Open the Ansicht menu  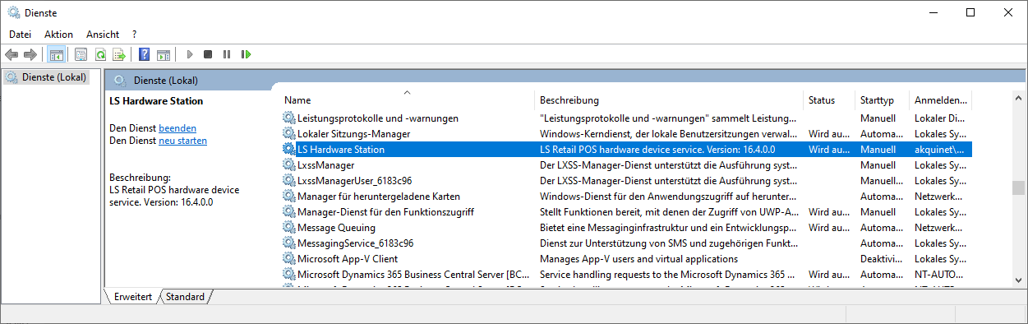coord(103,35)
